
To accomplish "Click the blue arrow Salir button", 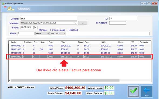I will [147, 91].
